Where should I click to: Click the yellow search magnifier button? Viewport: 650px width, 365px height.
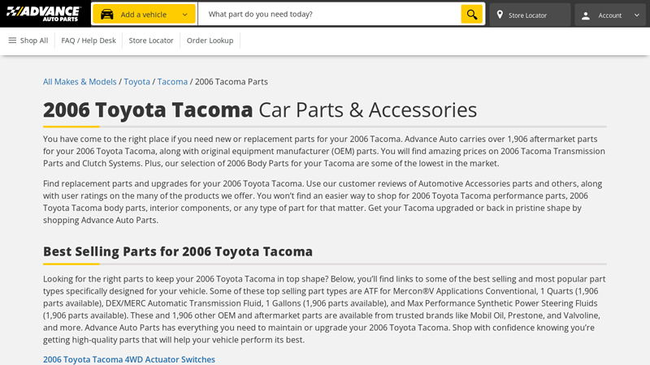pos(472,14)
